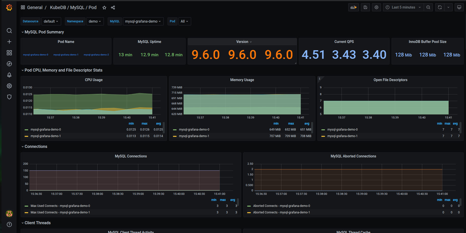Open the Namespace demo dropdown
The width and height of the screenshot is (466, 233).
pyautogui.click(x=95, y=21)
